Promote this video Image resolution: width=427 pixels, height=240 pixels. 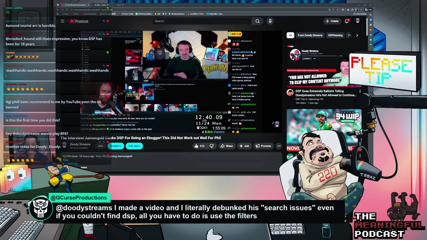pos(263,146)
